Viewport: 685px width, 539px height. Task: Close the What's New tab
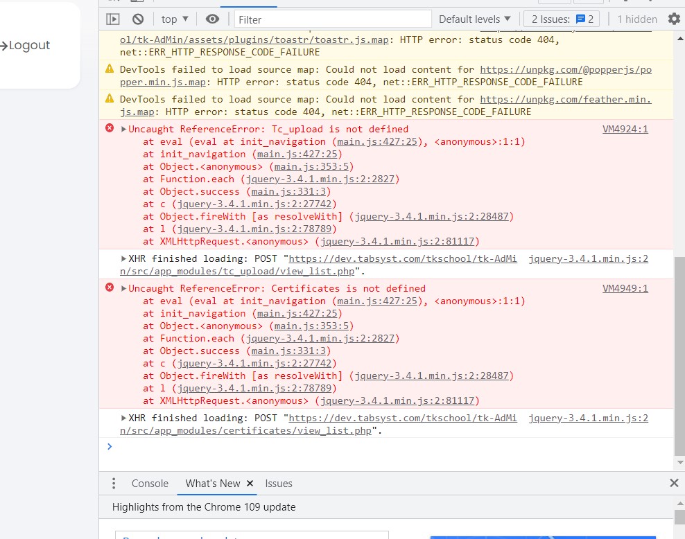point(250,484)
